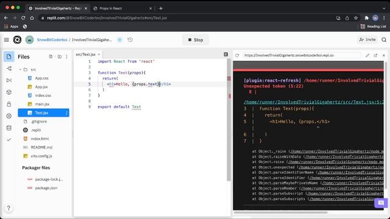Stop the running repl

click(196, 40)
